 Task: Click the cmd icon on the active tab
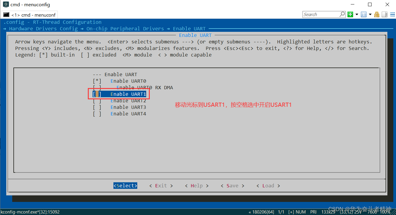pyautogui.click(x=6, y=14)
